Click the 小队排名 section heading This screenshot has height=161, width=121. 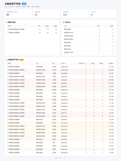(67, 22)
